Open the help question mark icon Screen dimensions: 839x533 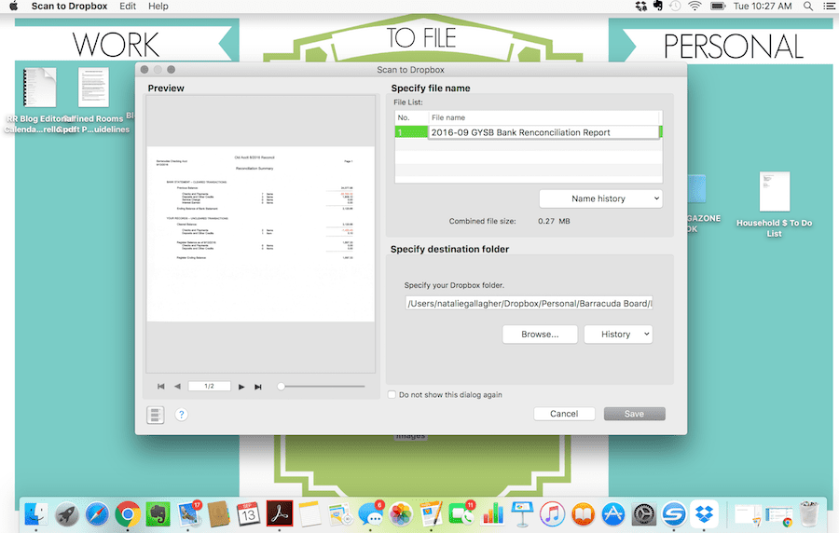[x=182, y=415]
